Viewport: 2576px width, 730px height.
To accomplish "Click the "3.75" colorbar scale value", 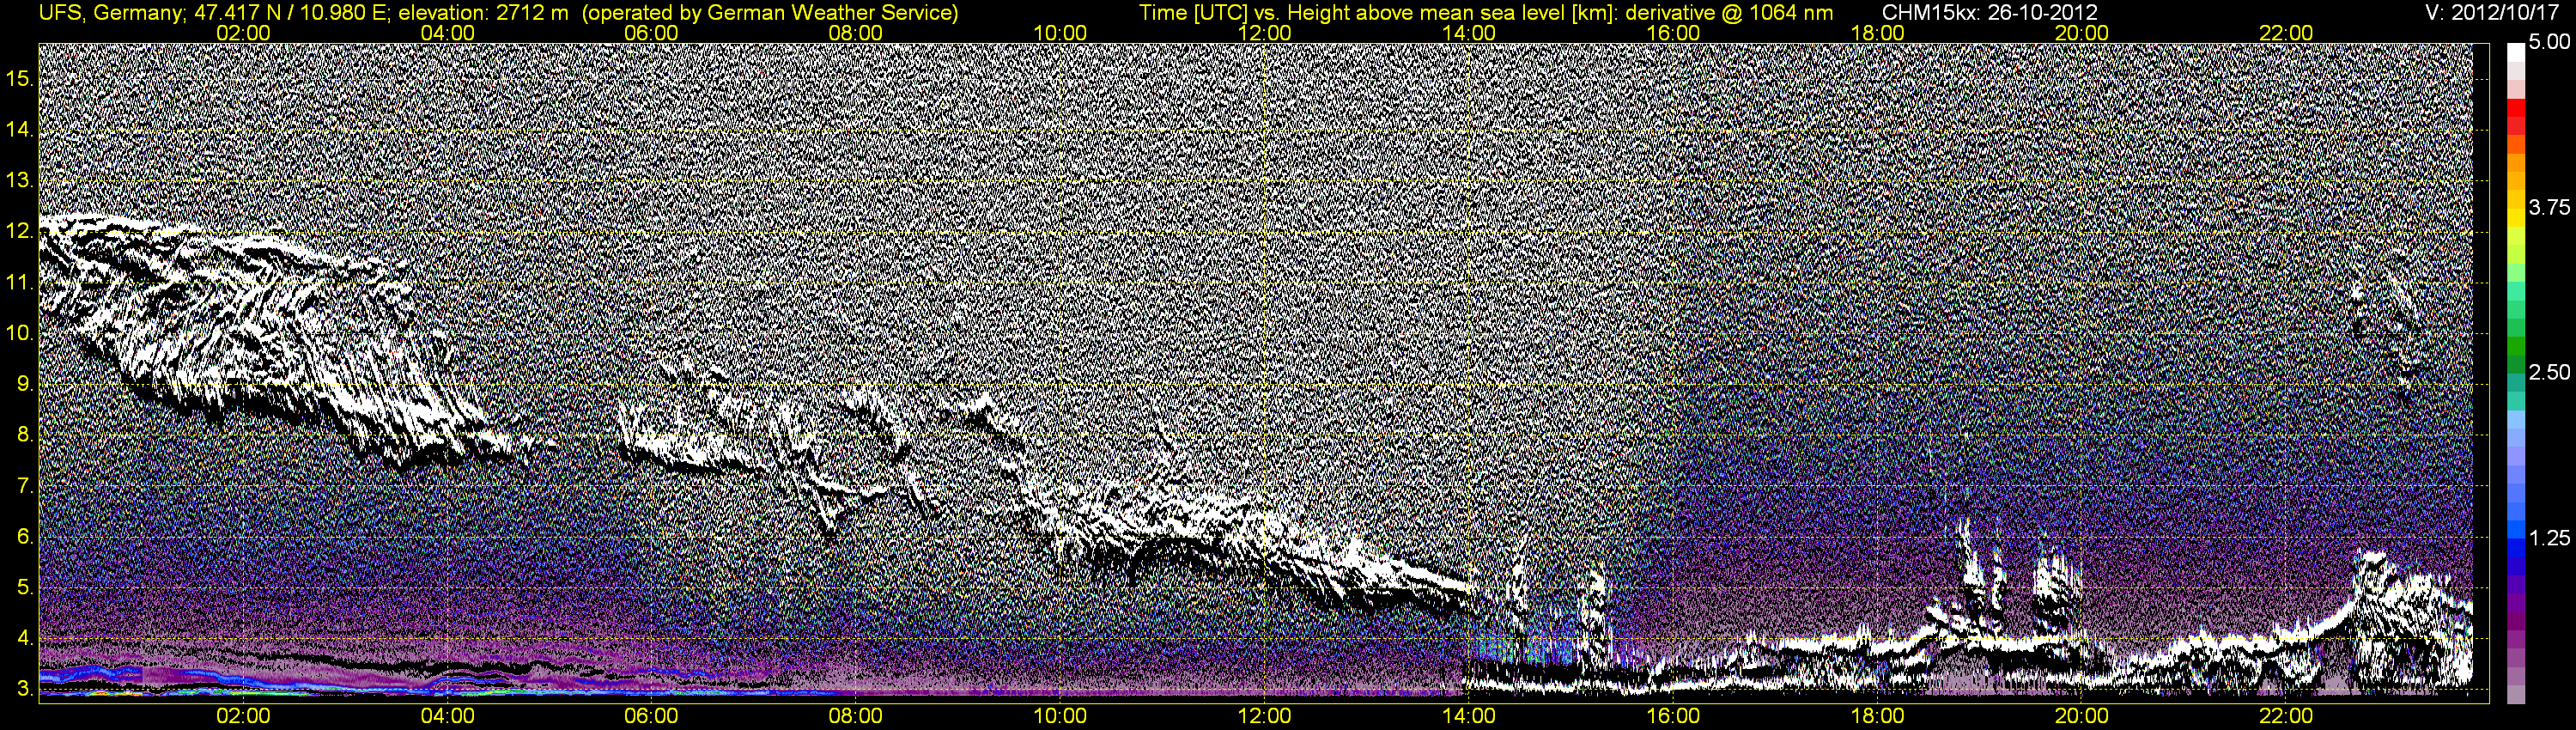I will tap(2549, 207).
